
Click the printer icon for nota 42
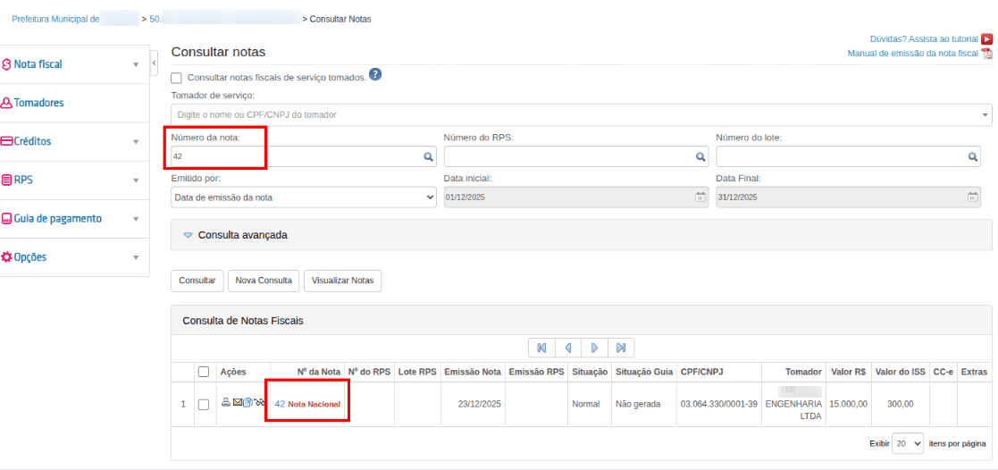coord(226,403)
